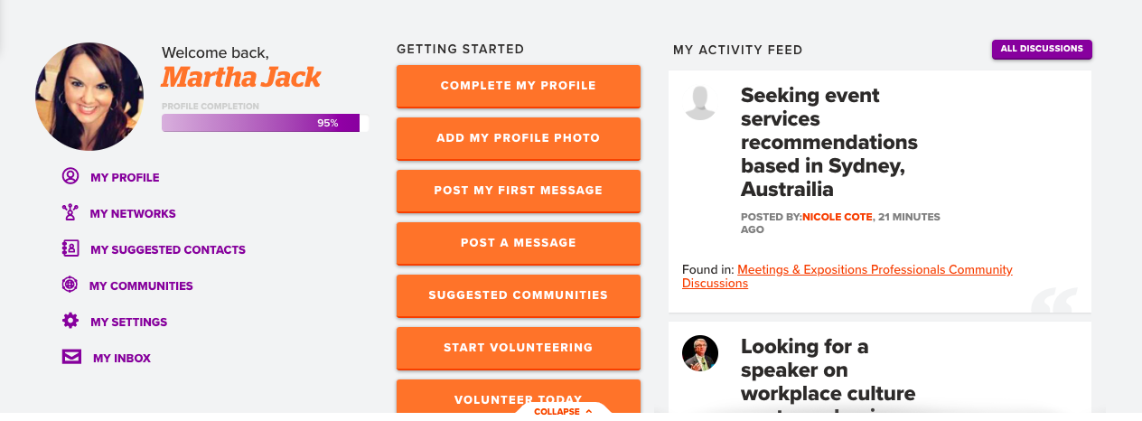Image resolution: width=1142 pixels, height=421 pixels.
Task: Click the My Networks nodes icon
Action: point(70,213)
